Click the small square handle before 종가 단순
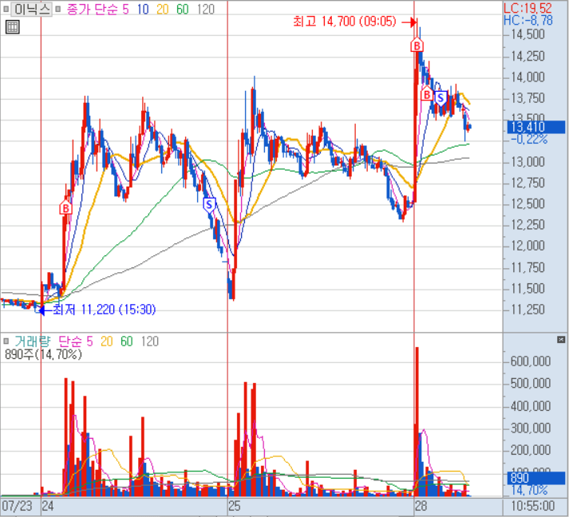The height and width of the screenshot is (517, 569). tap(60, 10)
